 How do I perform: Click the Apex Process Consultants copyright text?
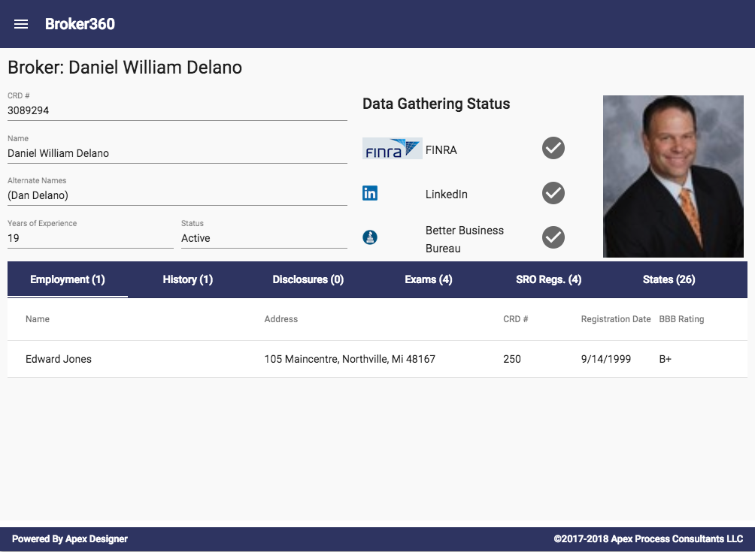pos(648,539)
